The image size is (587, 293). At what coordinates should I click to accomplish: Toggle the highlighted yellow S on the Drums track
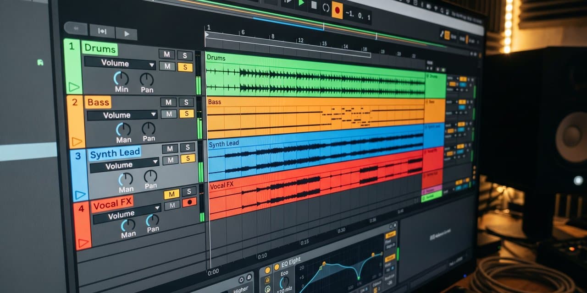tap(185, 67)
